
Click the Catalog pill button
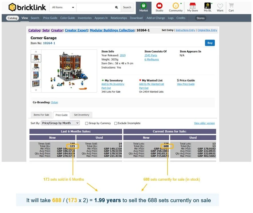tap(12, 18)
